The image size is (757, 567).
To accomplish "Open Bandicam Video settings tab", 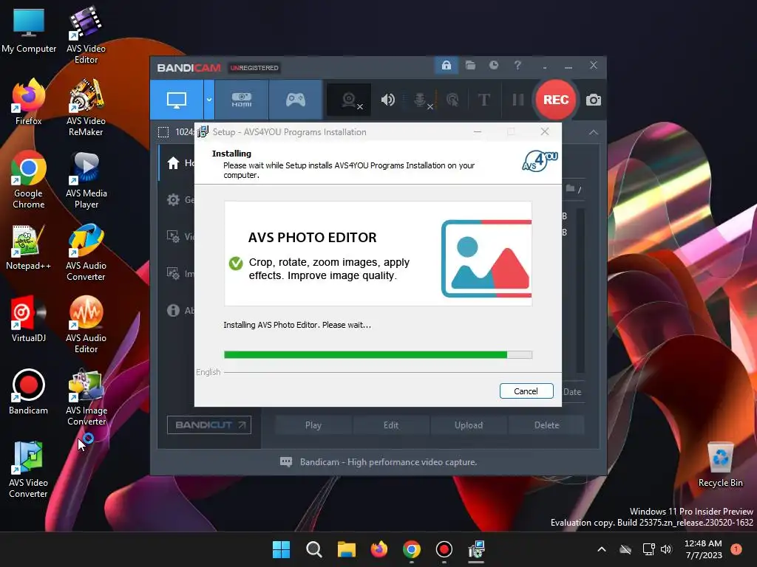I will [177, 236].
